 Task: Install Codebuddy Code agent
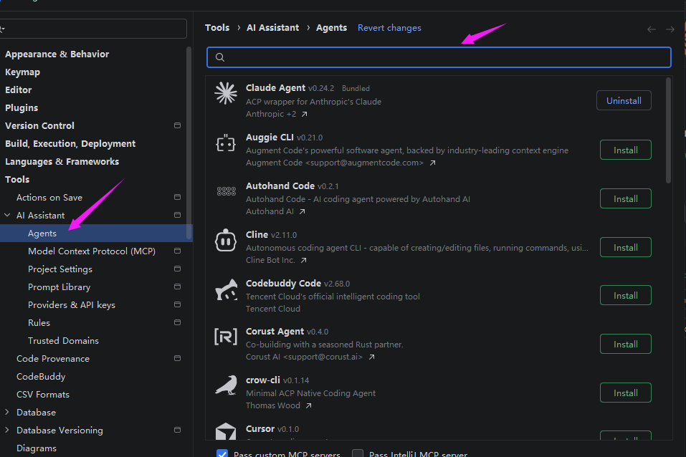625,296
